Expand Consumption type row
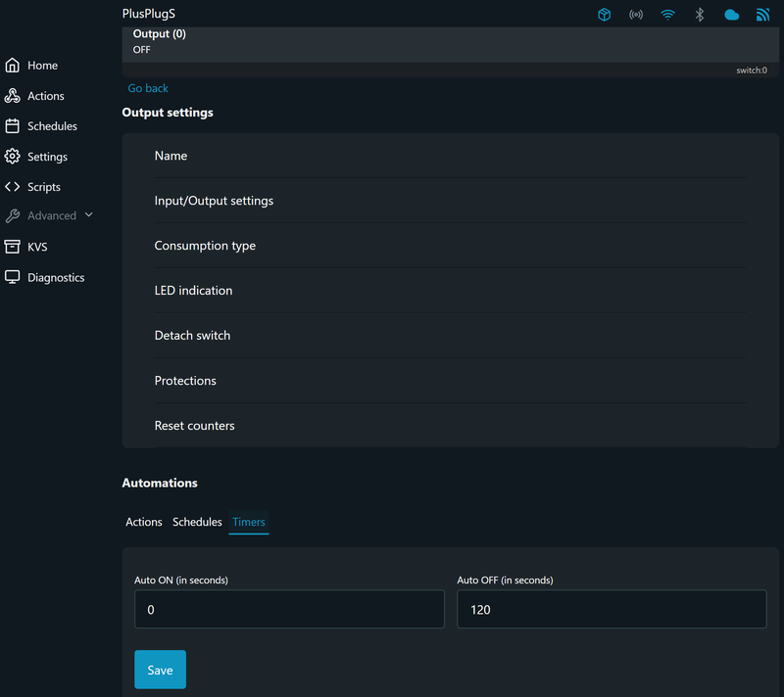 pyautogui.click(x=450, y=246)
